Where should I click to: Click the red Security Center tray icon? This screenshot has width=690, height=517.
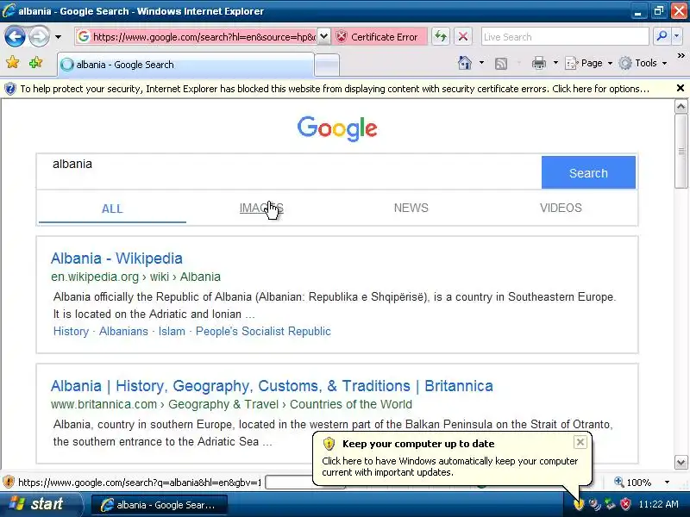pos(625,504)
